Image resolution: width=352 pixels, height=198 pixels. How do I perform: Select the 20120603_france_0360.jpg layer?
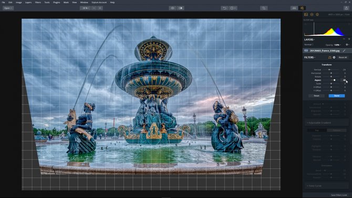click(327, 51)
